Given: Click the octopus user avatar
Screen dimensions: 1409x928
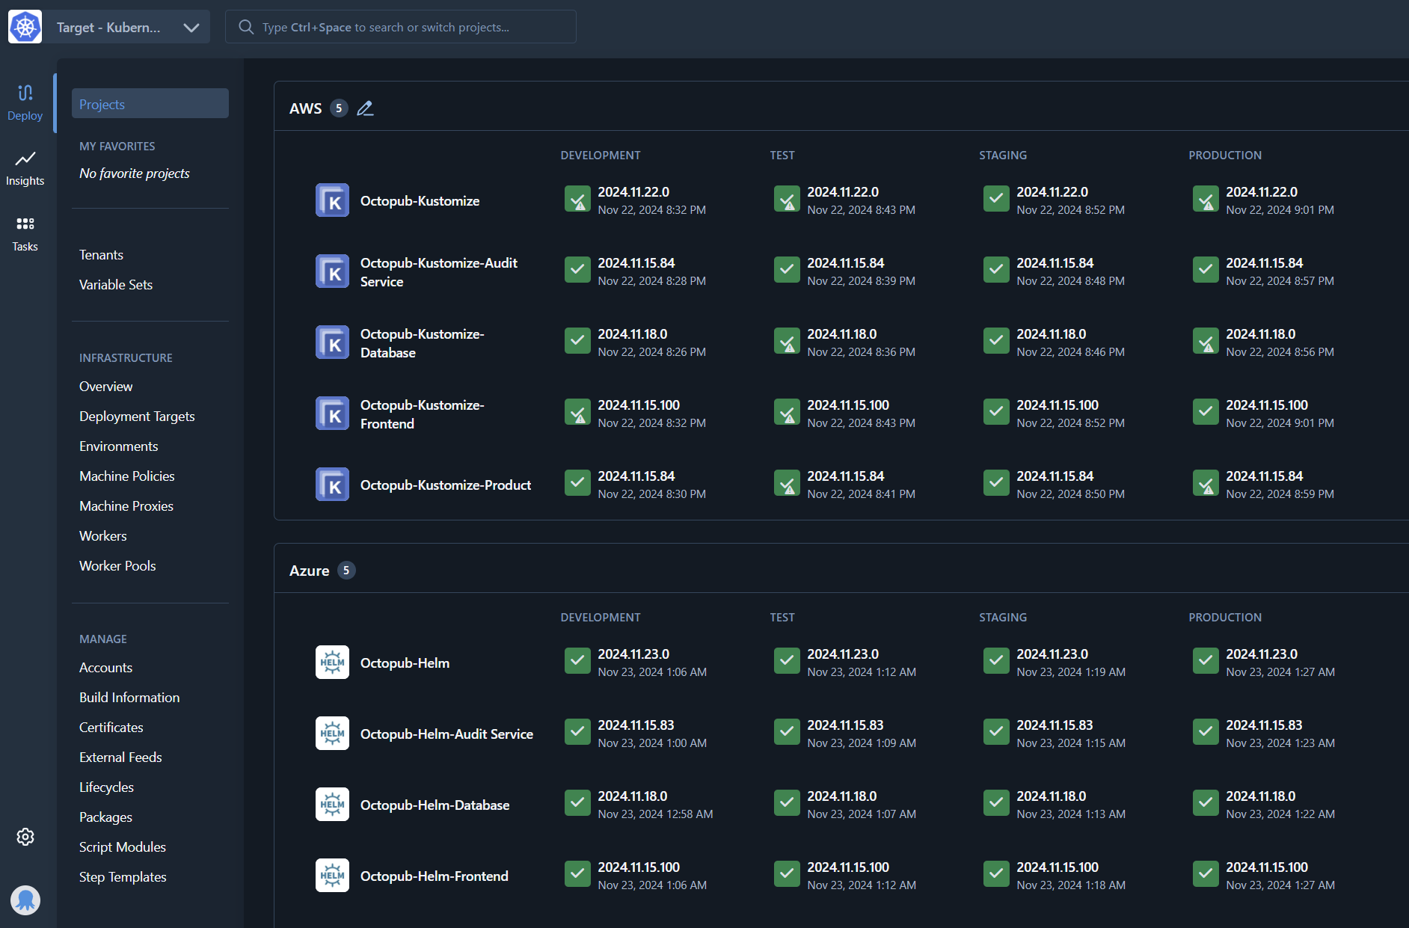Looking at the screenshot, I should 25,900.
